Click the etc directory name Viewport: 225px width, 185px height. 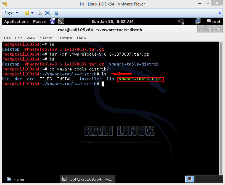tap(31, 79)
